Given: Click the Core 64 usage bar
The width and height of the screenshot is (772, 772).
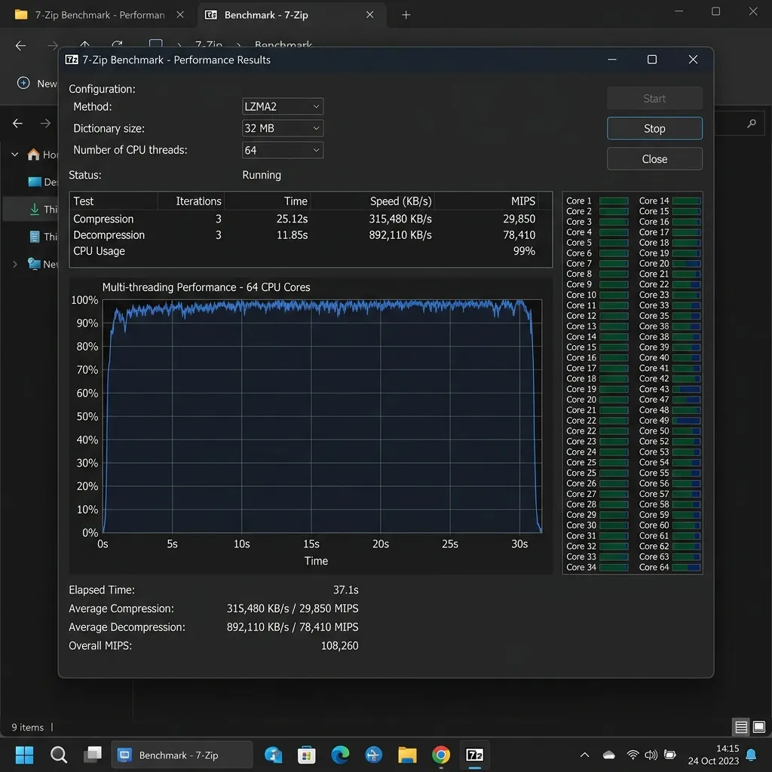Looking at the screenshot, I should point(686,567).
